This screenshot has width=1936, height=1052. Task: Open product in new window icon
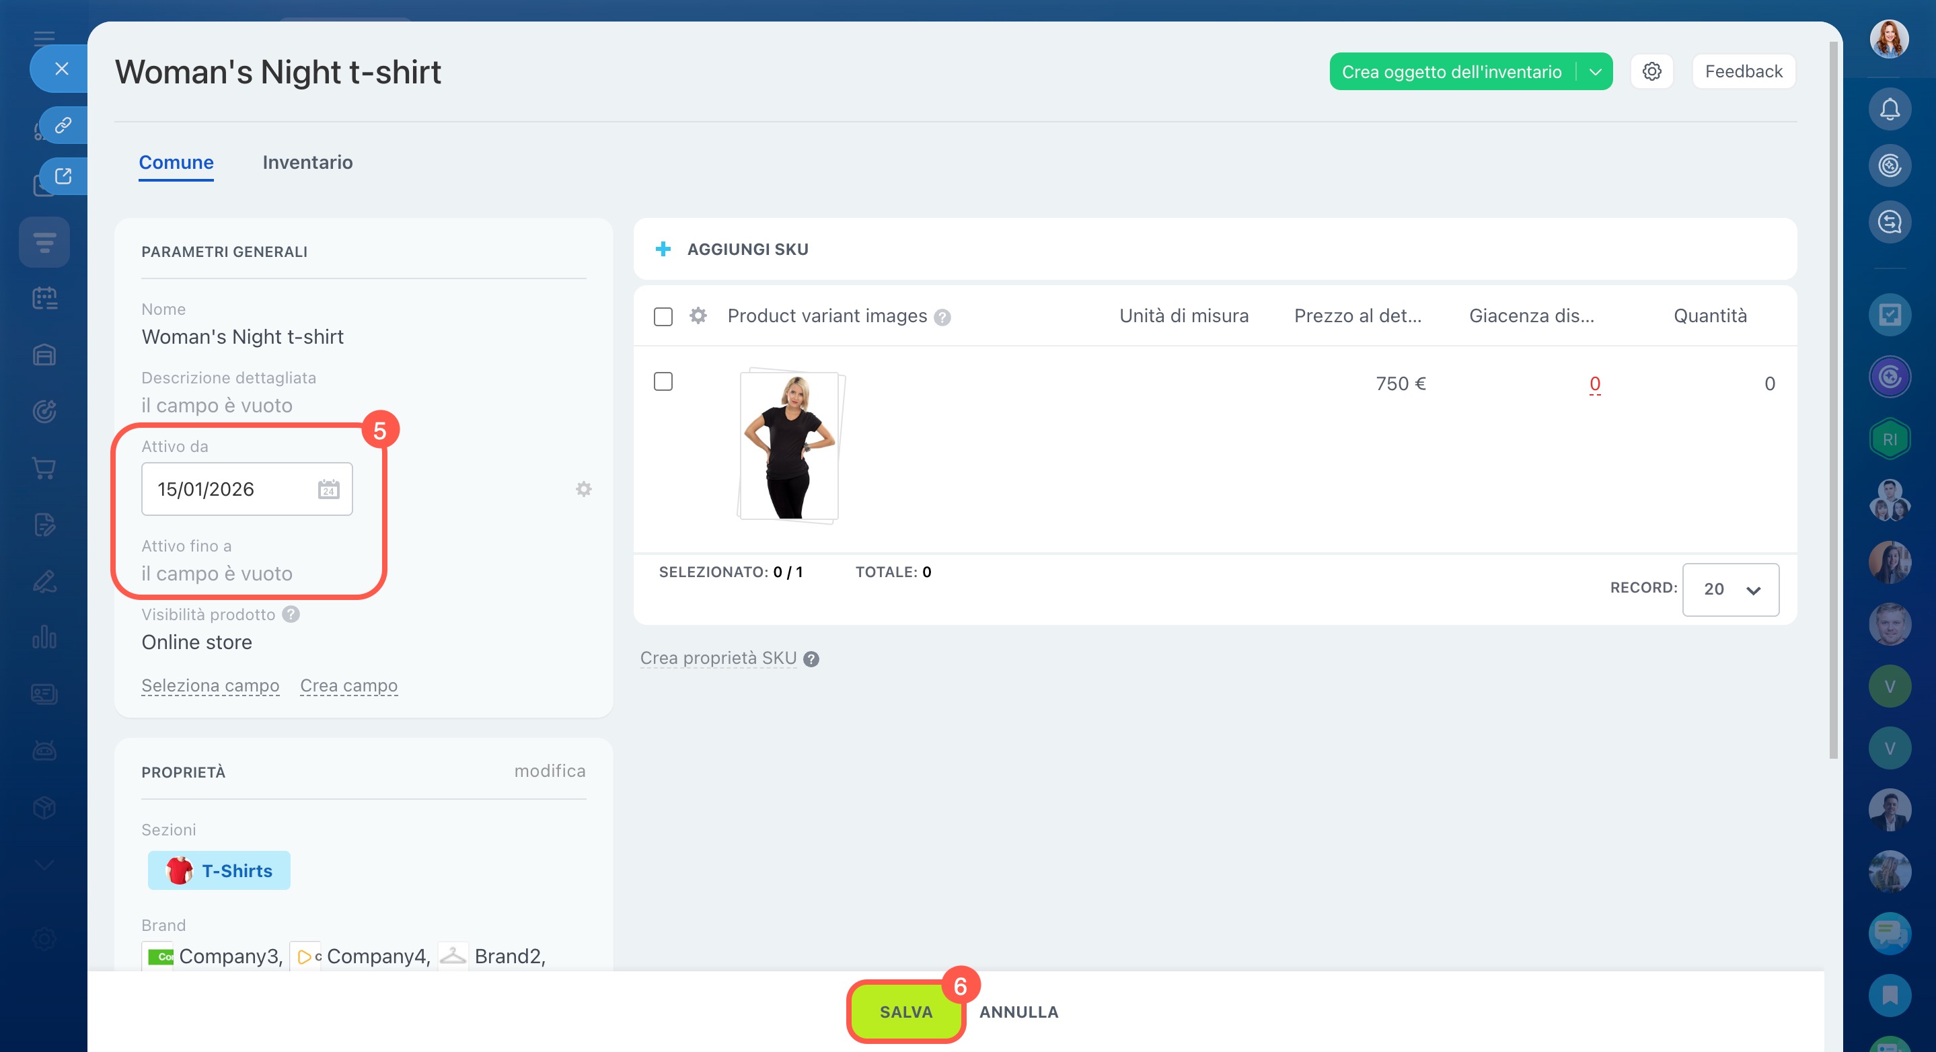tap(63, 176)
